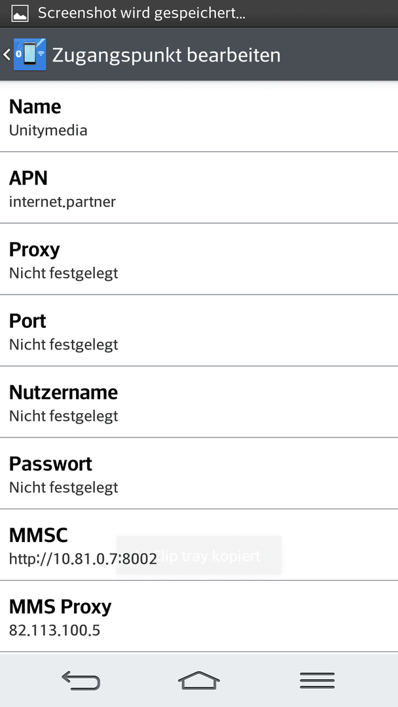Open the Android menu navigation button

point(317,680)
